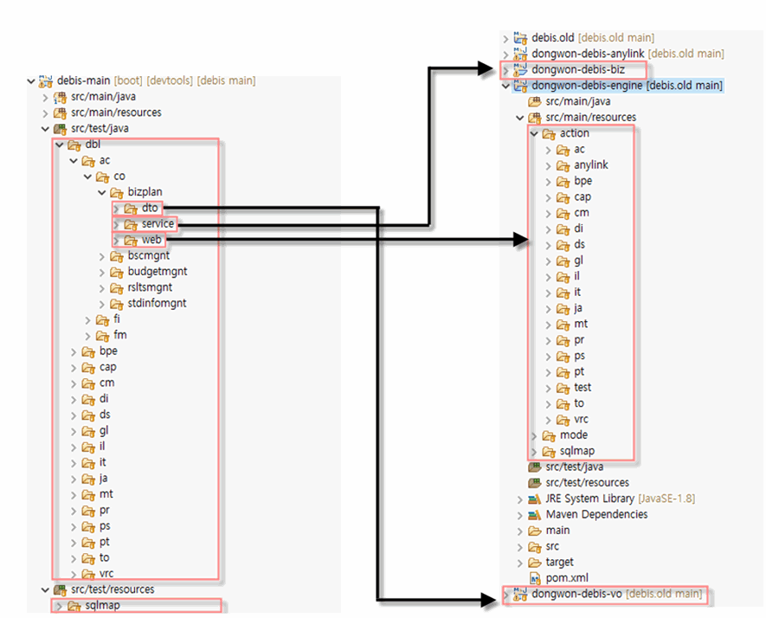Select the rsltsmgnt folder

(150, 287)
